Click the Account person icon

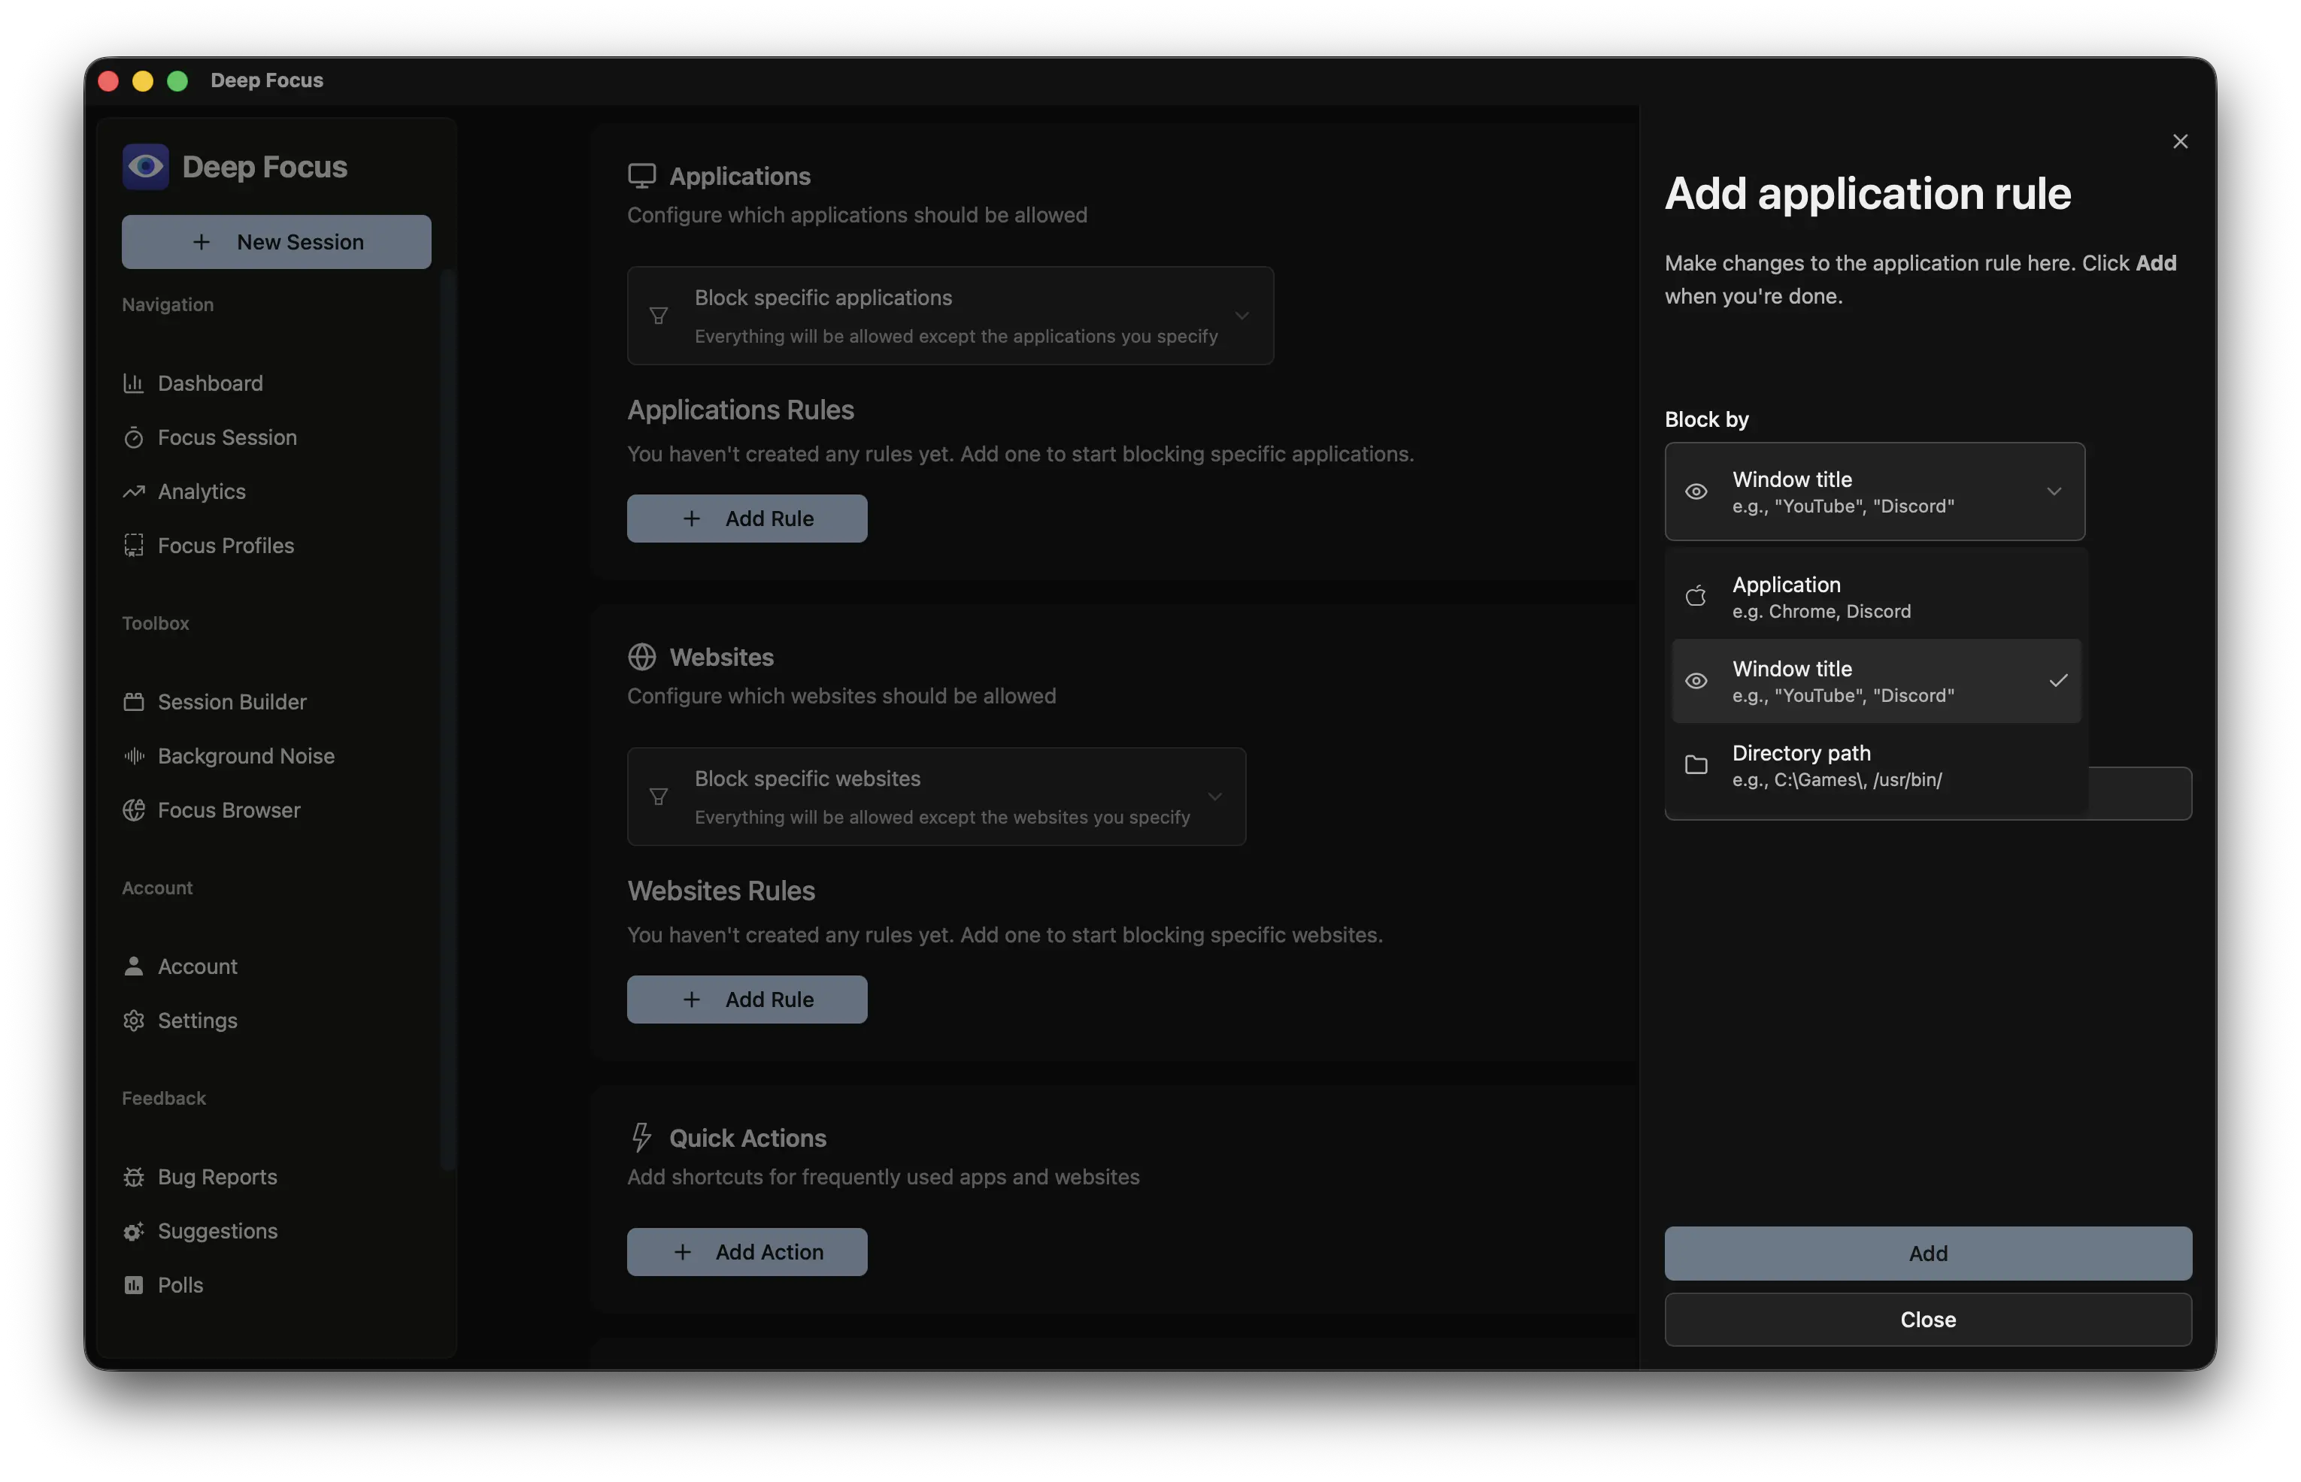[133, 965]
